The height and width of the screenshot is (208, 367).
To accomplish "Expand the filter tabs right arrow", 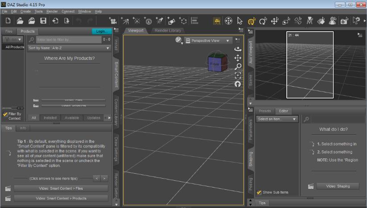I will [x=109, y=118].
